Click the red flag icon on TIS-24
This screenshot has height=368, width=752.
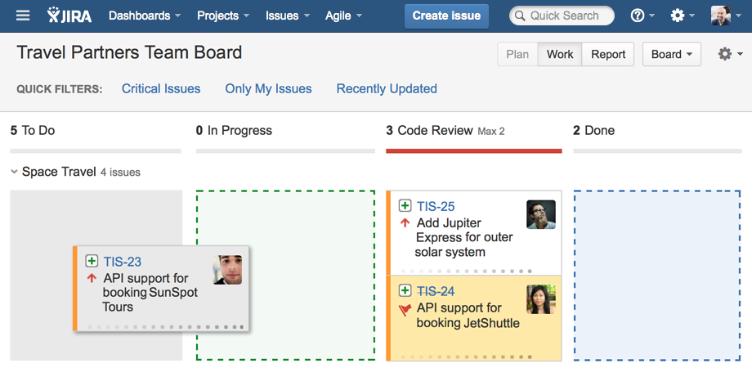[x=405, y=309]
